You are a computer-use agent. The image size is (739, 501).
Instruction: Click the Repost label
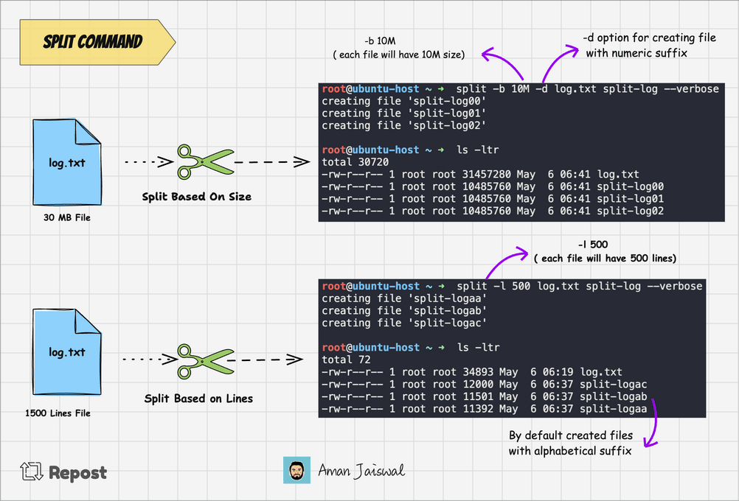tap(77, 472)
